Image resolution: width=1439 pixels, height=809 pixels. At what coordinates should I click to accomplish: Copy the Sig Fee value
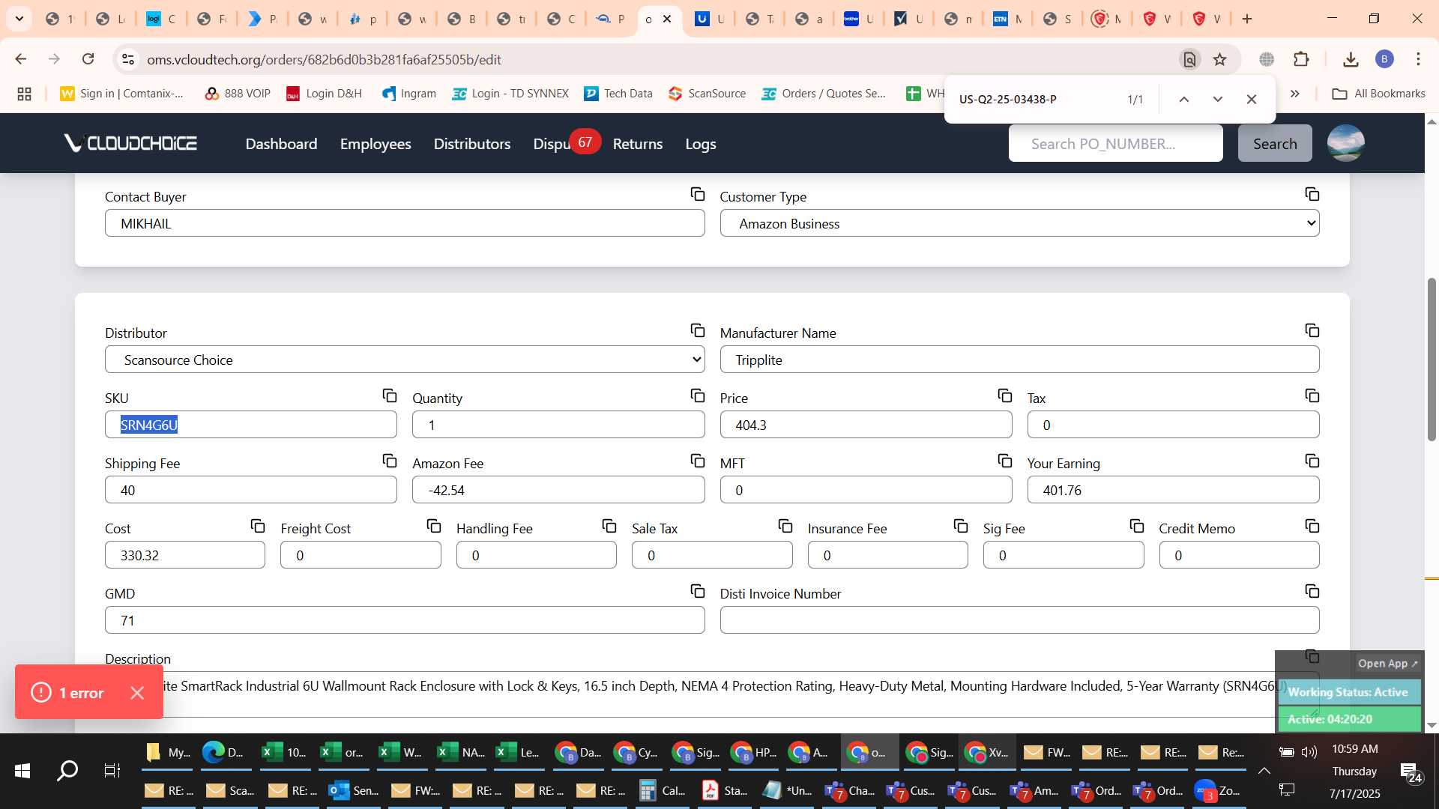(1137, 527)
